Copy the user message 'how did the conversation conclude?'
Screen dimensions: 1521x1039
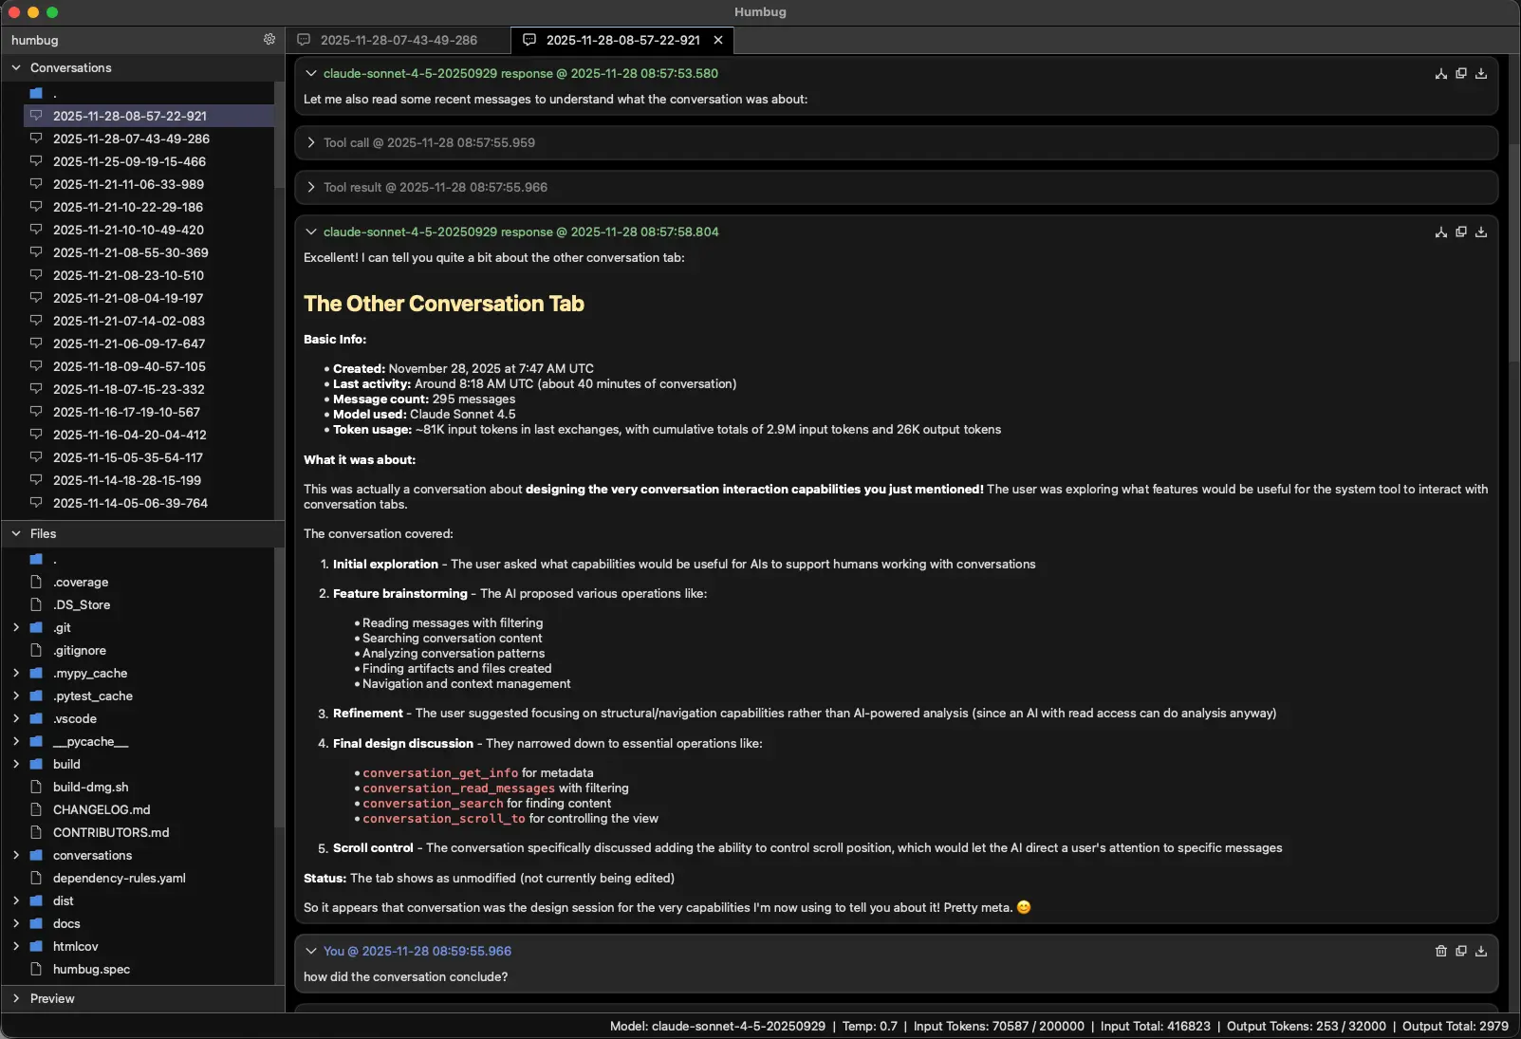1461,952
